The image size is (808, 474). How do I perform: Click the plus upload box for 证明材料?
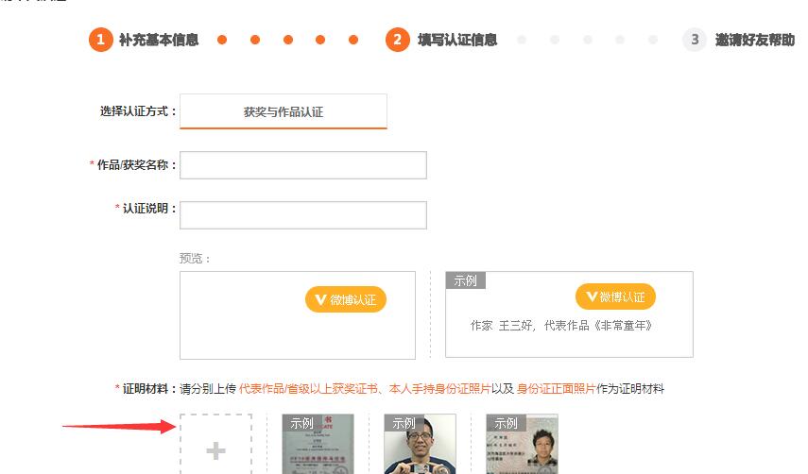click(x=215, y=444)
